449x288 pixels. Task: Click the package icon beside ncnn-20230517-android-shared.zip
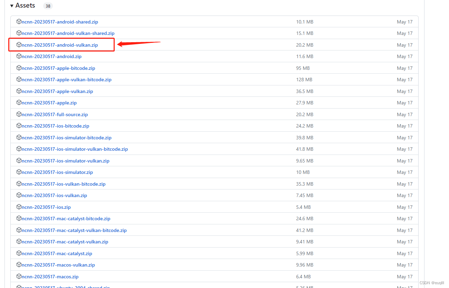(x=19, y=22)
